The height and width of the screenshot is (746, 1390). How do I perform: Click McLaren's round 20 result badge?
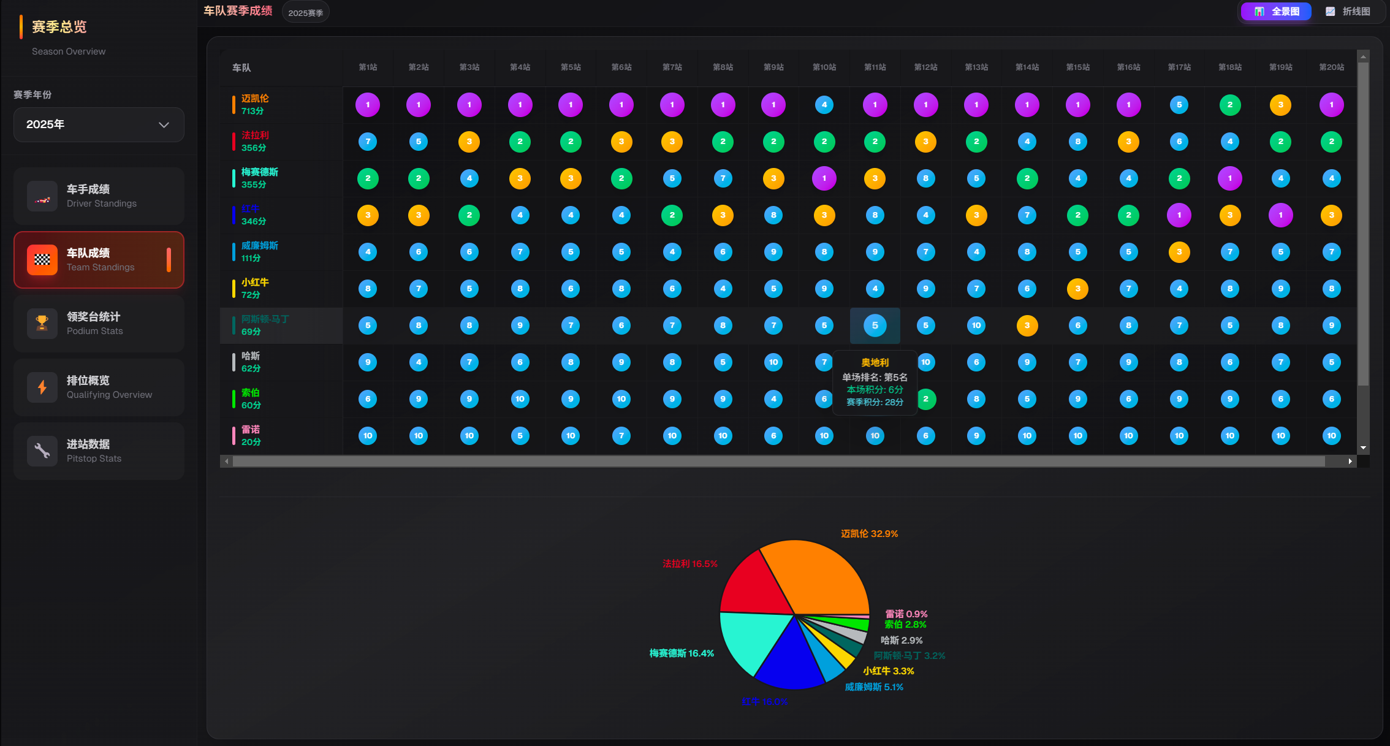1331,105
